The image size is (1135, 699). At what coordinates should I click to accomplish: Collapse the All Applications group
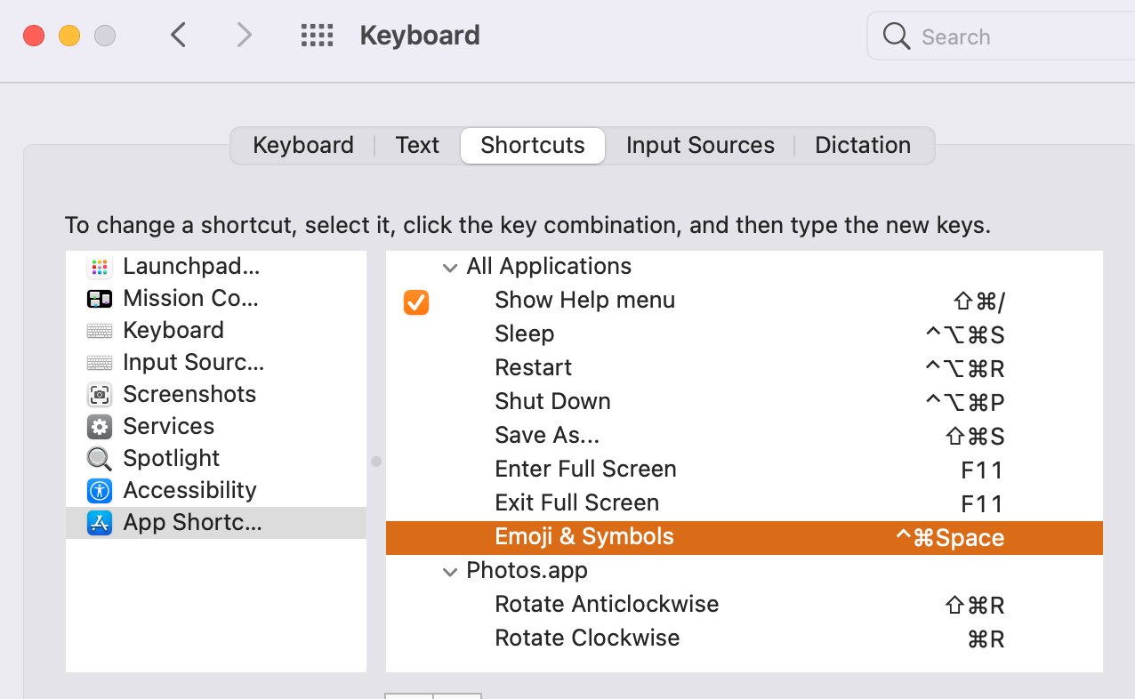pyautogui.click(x=450, y=267)
